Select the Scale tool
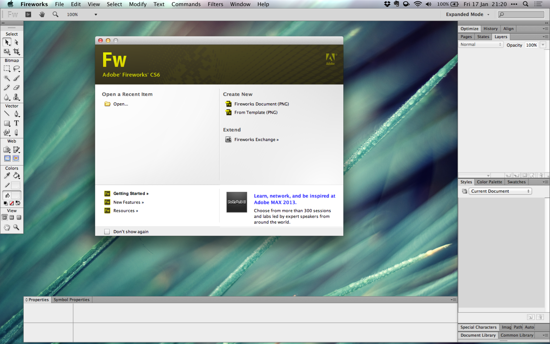The width and height of the screenshot is (550, 344). (x=7, y=52)
